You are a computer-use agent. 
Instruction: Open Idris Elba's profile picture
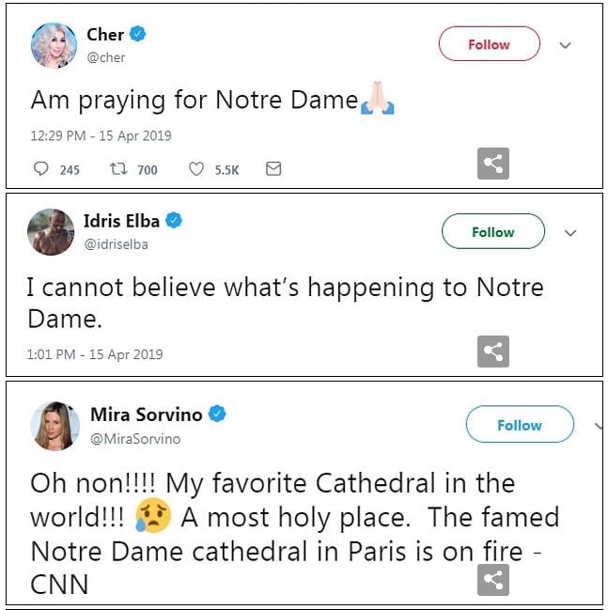pos(50,231)
